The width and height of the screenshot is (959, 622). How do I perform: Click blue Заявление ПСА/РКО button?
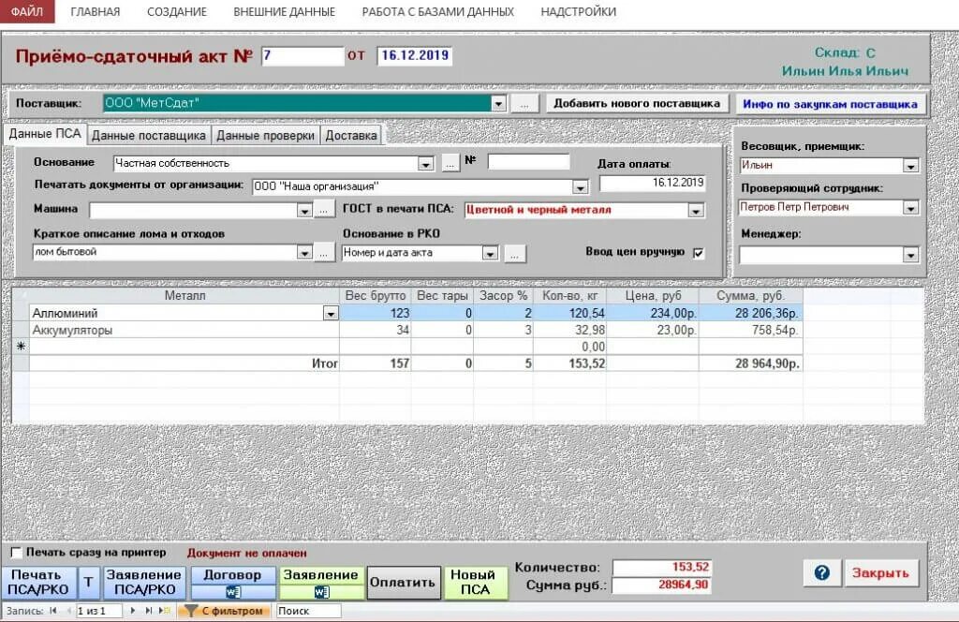(143, 583)
